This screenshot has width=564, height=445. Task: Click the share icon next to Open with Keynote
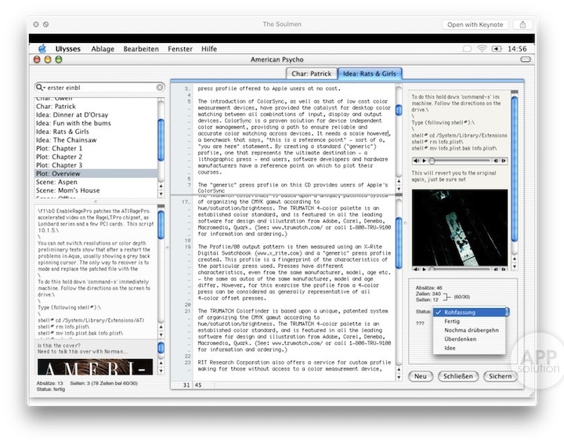click(x=522, y=25)
